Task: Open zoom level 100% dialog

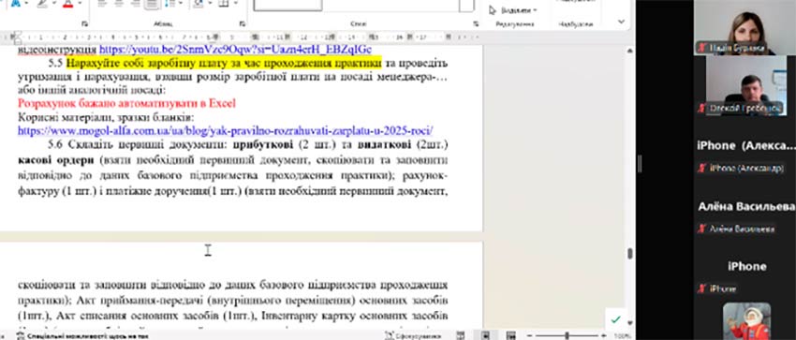Action: 622,336
